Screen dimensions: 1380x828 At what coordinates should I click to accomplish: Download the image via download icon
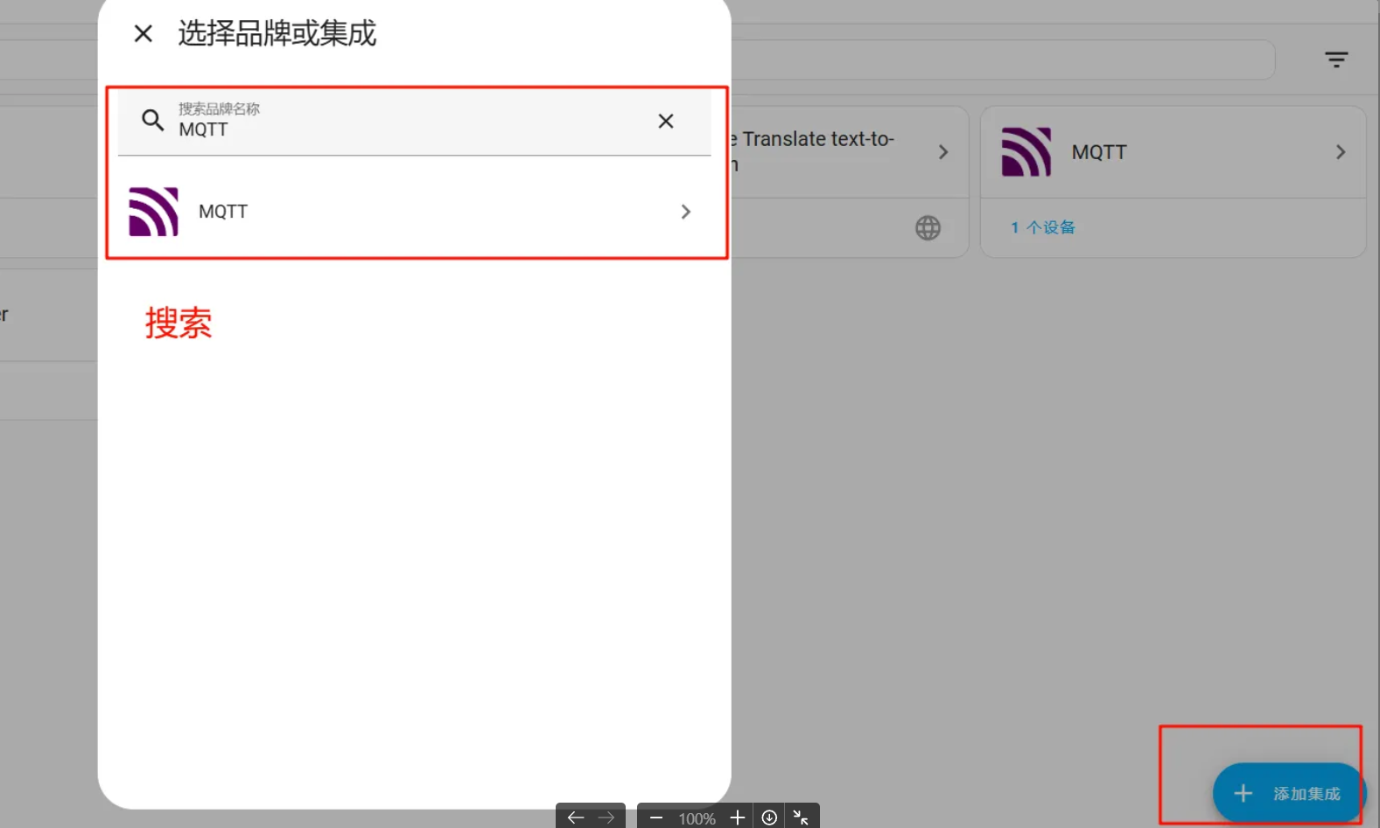(769, 818)
